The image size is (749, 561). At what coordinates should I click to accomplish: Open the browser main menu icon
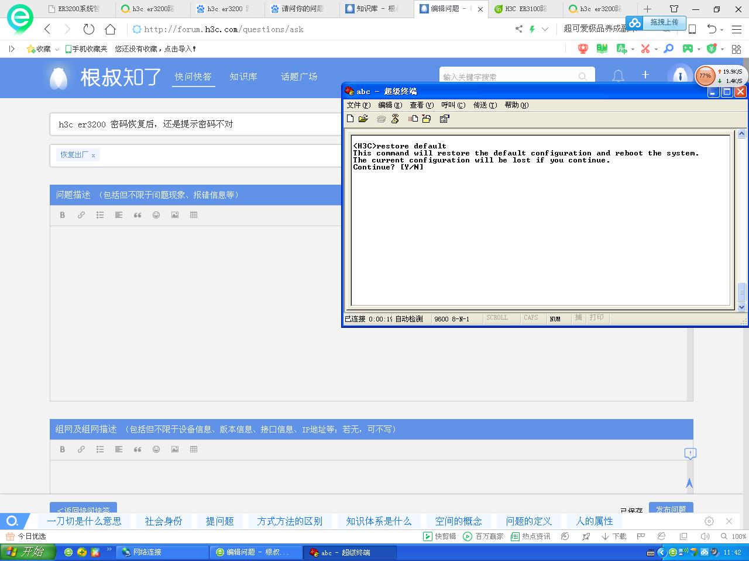click(737, 29)
